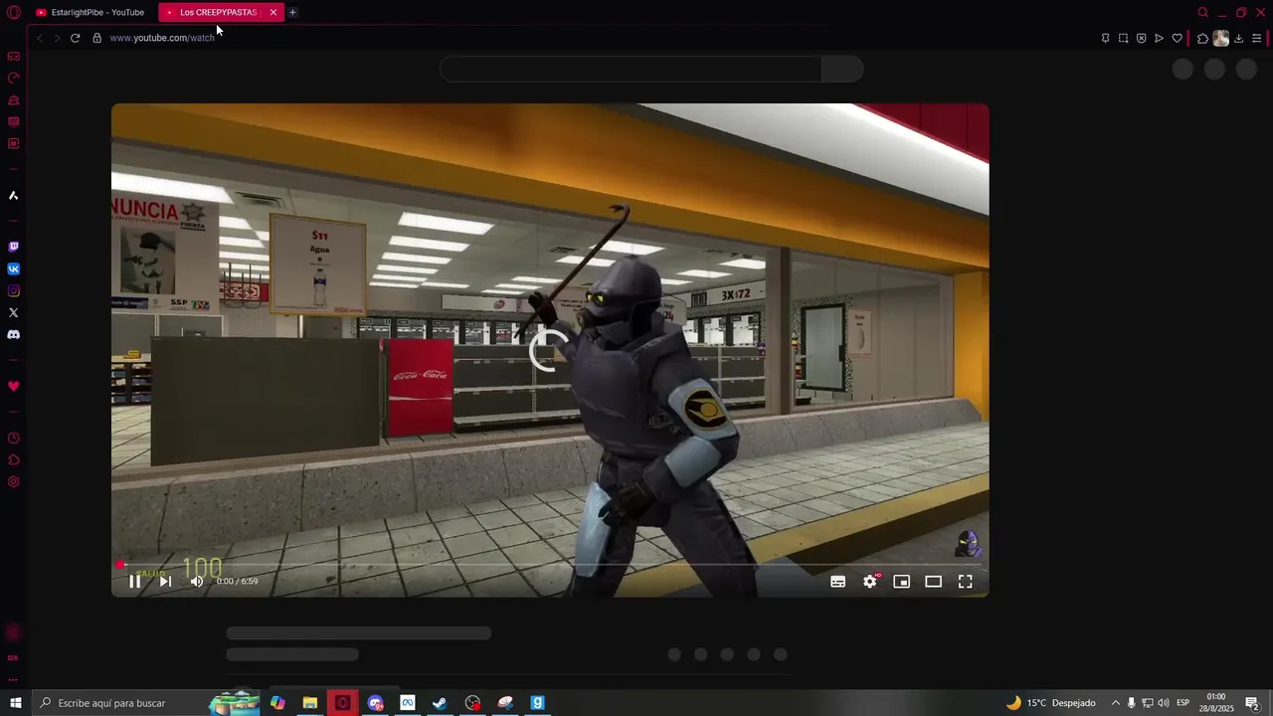Open File Explorer from the taskbar
1273x716 pixels.
coord(310,703)
